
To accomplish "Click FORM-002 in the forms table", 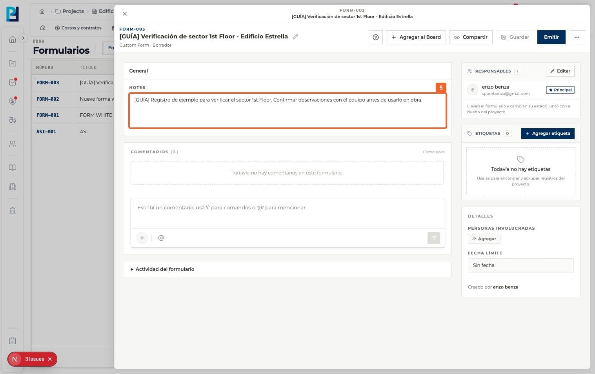I will click(x=48, y=99).
